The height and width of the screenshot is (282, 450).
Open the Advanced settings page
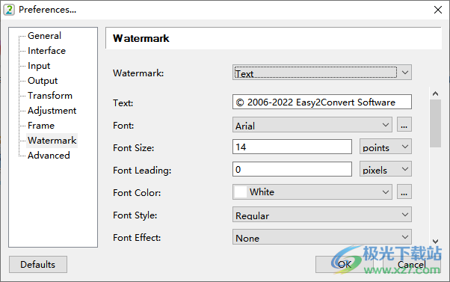pyautogui.click(x=49, y=156)
